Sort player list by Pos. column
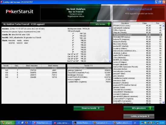 (158, 23)
